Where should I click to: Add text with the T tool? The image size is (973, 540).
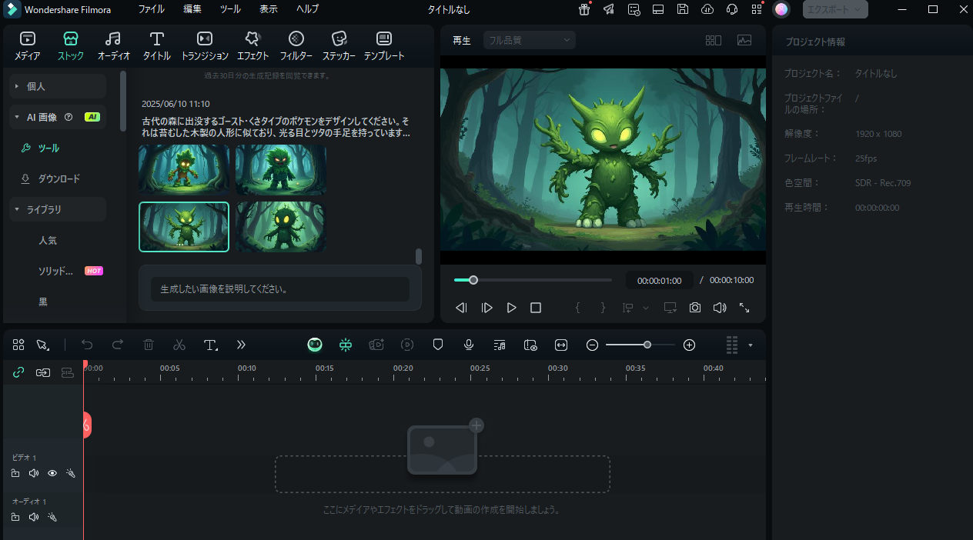click(211, 345)
